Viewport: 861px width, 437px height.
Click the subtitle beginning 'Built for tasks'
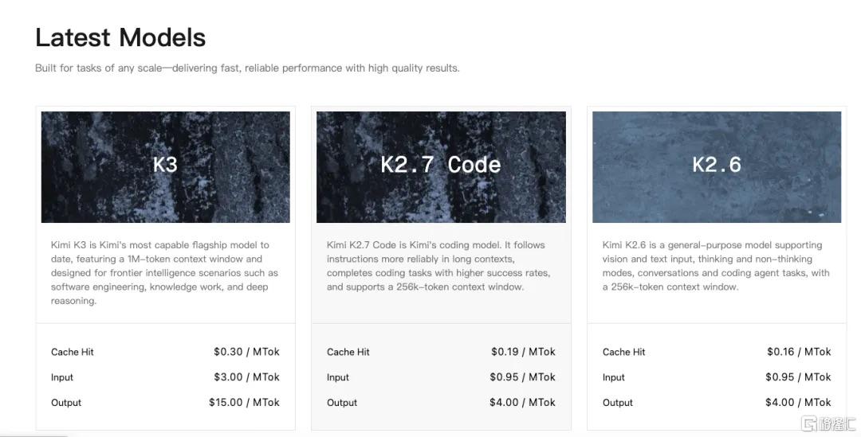(x=247, y=68)
